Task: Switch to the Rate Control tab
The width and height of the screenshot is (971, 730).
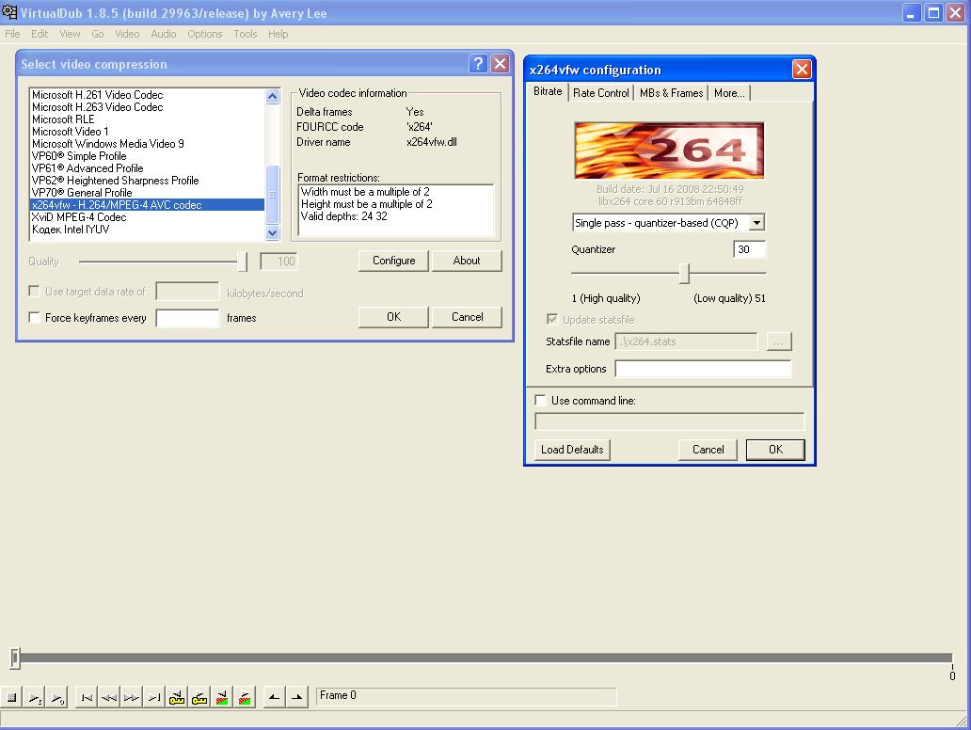Action: 600,93
